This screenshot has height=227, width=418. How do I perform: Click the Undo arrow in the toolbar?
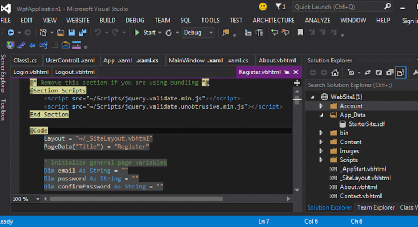coord(97,33)
